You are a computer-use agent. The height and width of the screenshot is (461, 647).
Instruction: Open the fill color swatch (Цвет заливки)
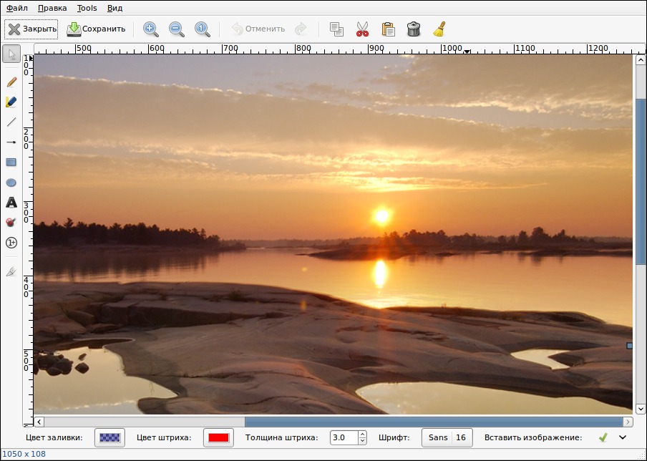(110, 437)
